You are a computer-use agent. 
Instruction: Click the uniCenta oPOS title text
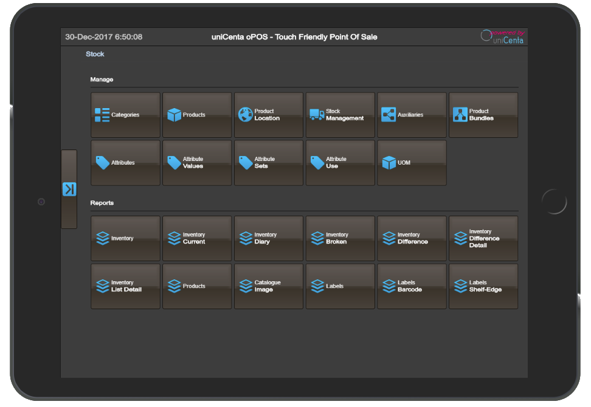click(x=294, y=37)
